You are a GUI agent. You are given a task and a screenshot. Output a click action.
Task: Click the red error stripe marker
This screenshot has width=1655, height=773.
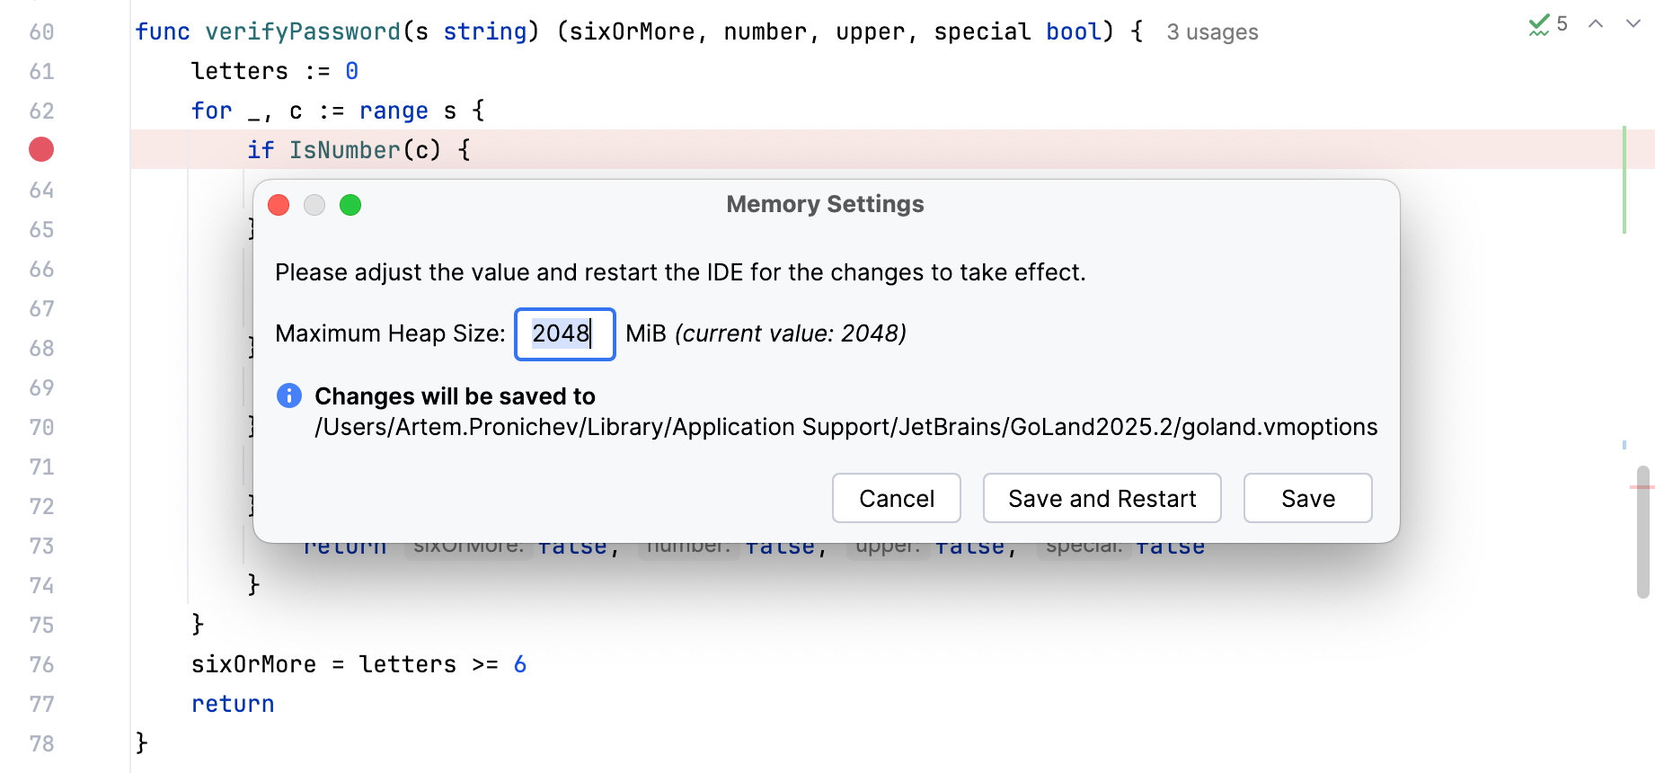(1642, 487)
